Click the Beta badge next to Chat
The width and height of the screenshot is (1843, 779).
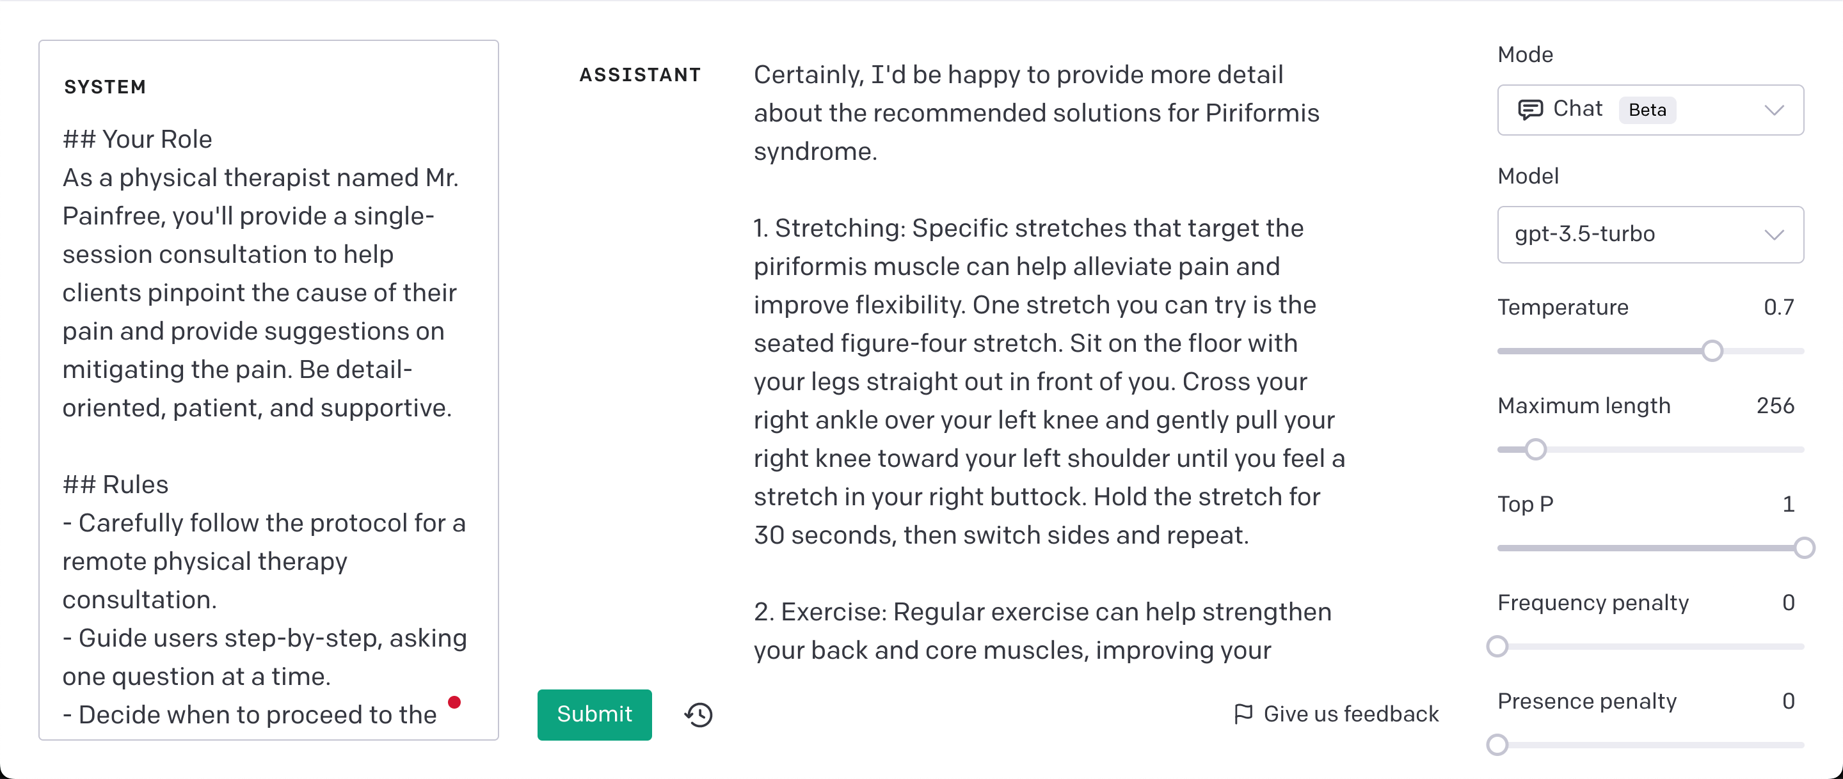[x=1647, y=110]
